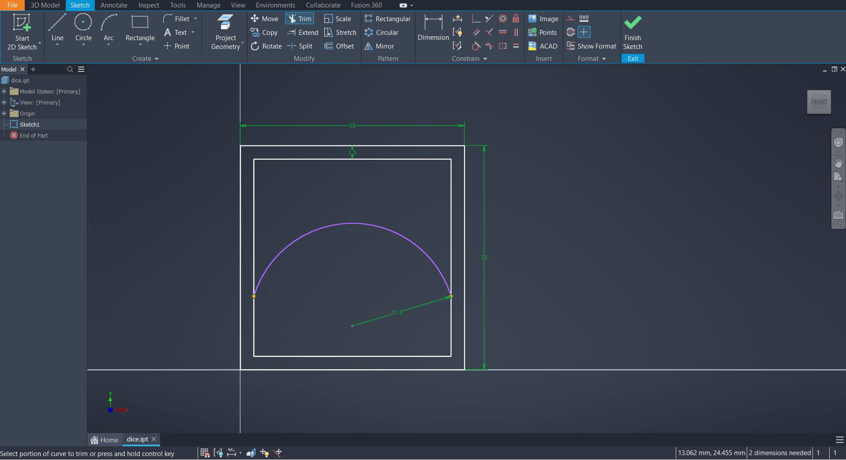Toggle Driven Dimension format
The width and height of the screenshot is (846, 460).
click(584, 19)
